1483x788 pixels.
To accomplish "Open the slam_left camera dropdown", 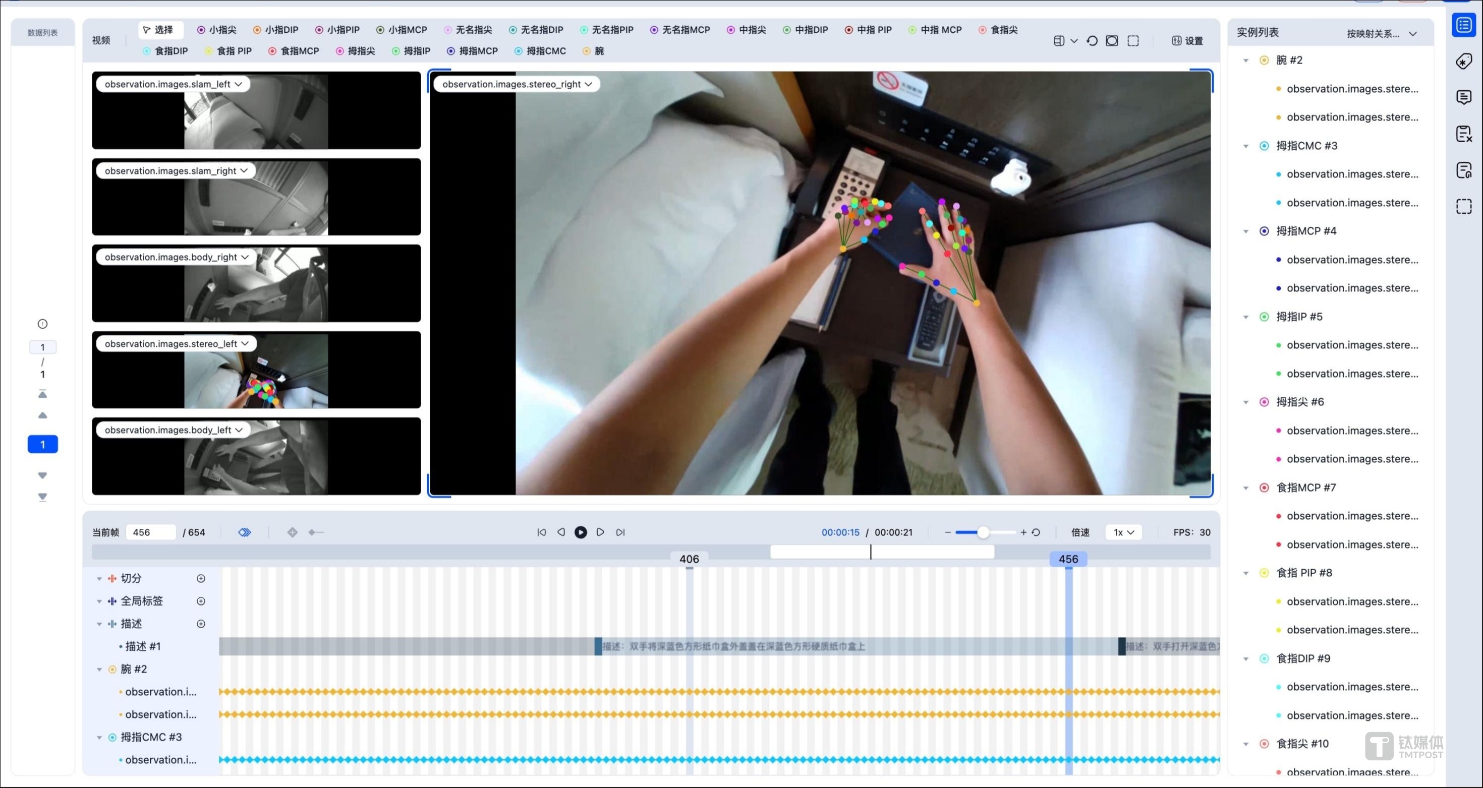I will [x=174, y=84].
